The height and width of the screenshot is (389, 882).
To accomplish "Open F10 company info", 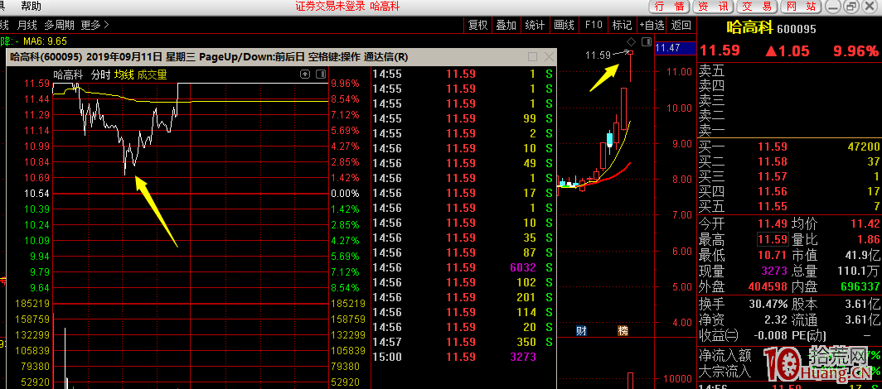I will click(594, 26).
